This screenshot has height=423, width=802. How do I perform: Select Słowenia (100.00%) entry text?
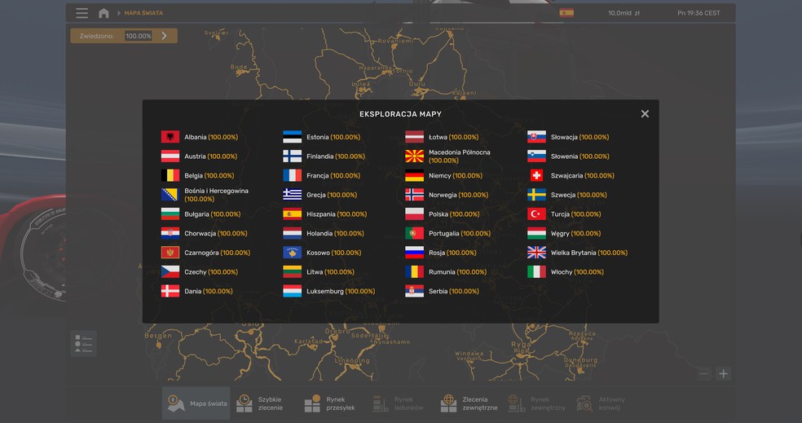point(580,156)
